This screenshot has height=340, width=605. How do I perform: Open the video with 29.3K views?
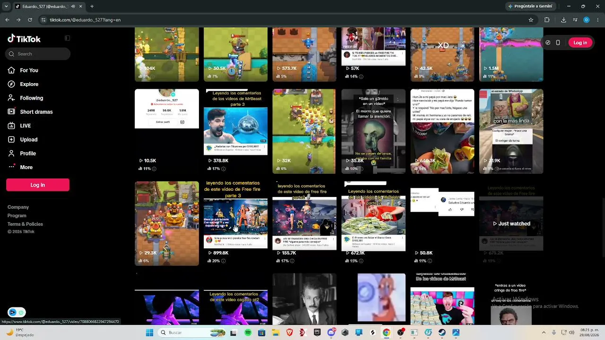click(167, 223)
